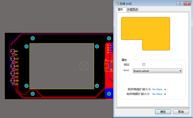Switch to the 图形 tab
This screenshot has width=193, height=118.
click(120, 9)
